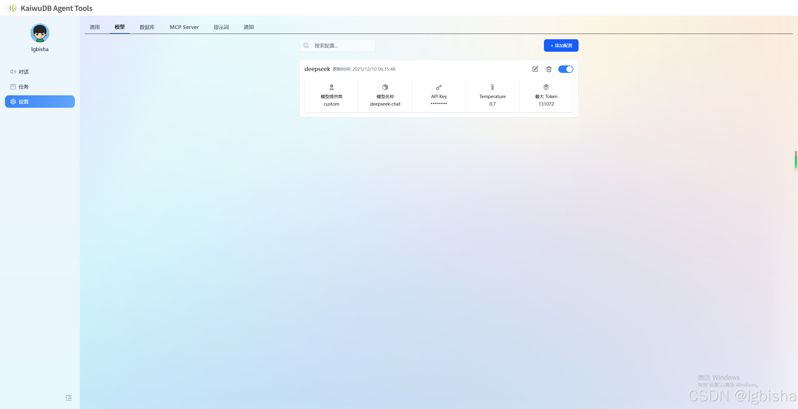
Task: Click the Max Token layers icon
Action: tap(546, 87)
